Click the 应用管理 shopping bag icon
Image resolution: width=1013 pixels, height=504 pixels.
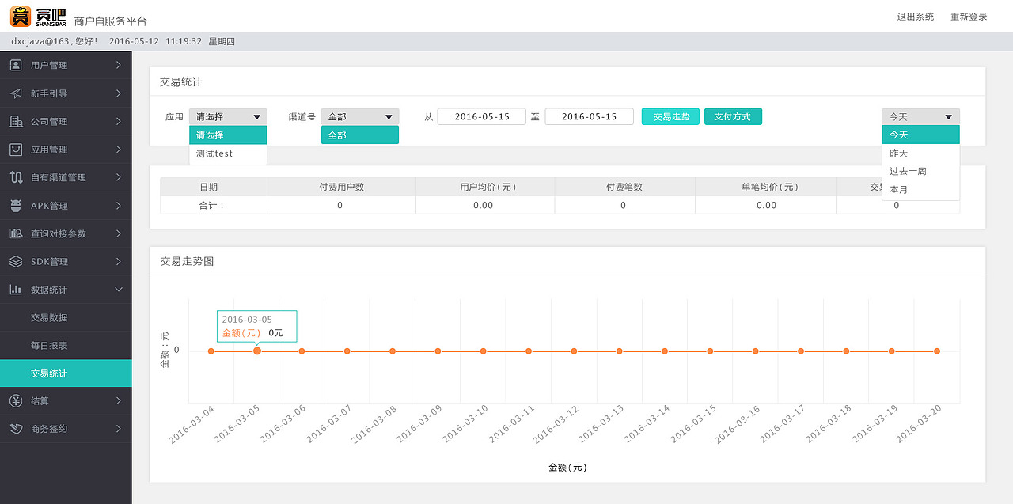coord(16,150)
